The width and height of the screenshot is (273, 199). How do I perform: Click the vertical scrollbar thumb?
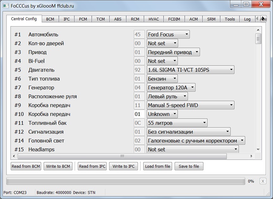click(258, 39)
